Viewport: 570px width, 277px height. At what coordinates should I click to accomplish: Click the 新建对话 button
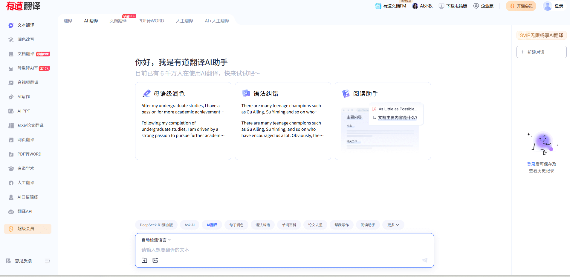(541, 52)
